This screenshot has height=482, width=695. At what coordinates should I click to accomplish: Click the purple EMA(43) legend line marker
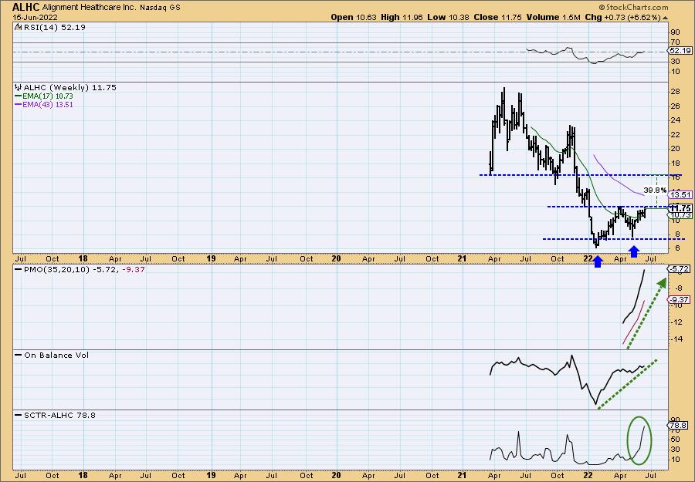(x=19, y=105)
